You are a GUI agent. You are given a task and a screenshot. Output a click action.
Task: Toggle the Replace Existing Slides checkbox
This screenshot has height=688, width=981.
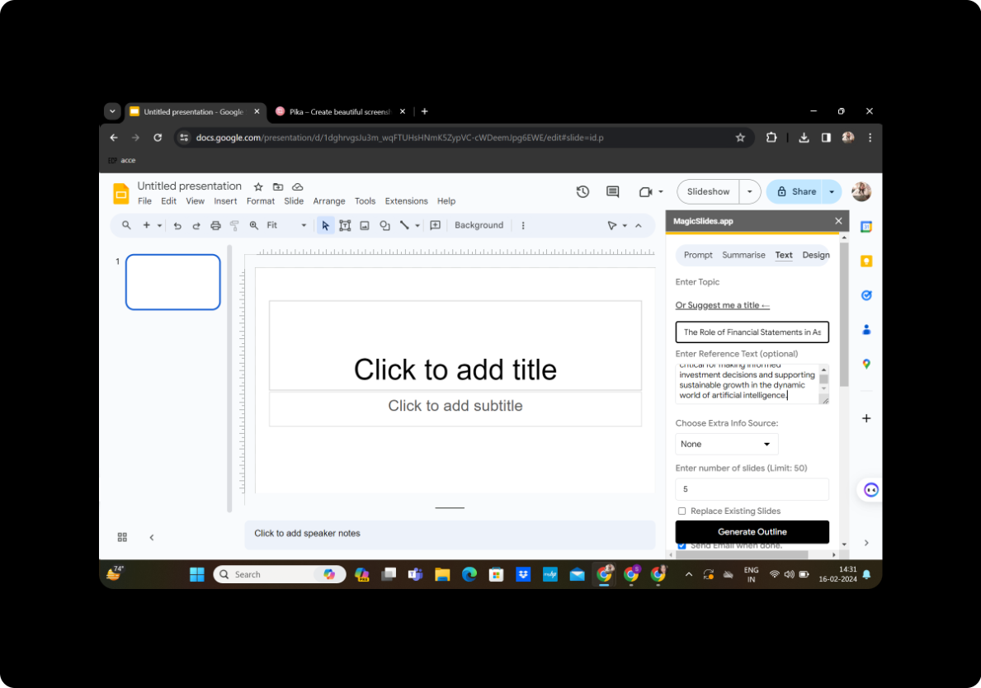coord(682,511)
